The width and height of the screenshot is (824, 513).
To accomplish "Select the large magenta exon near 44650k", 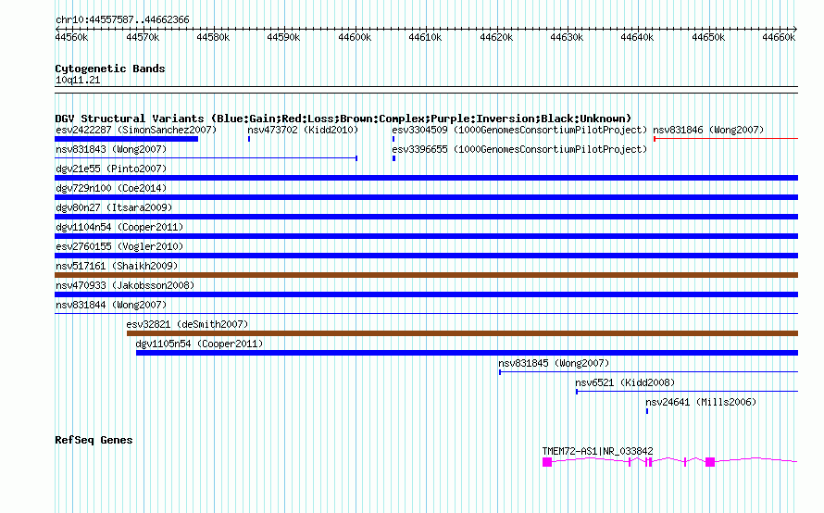I will pyautogui.click(x=710, y=462).
